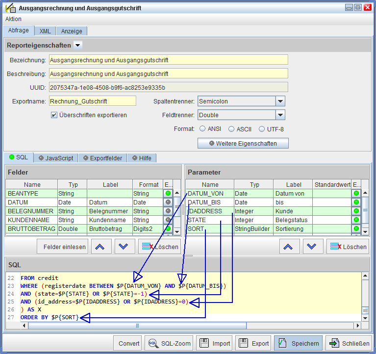Move selected field up in Felder panel
Screen dimensions: 376x354
click(100, 247)
